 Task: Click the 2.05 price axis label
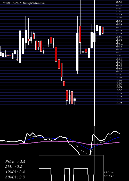[x=119, y=74]
